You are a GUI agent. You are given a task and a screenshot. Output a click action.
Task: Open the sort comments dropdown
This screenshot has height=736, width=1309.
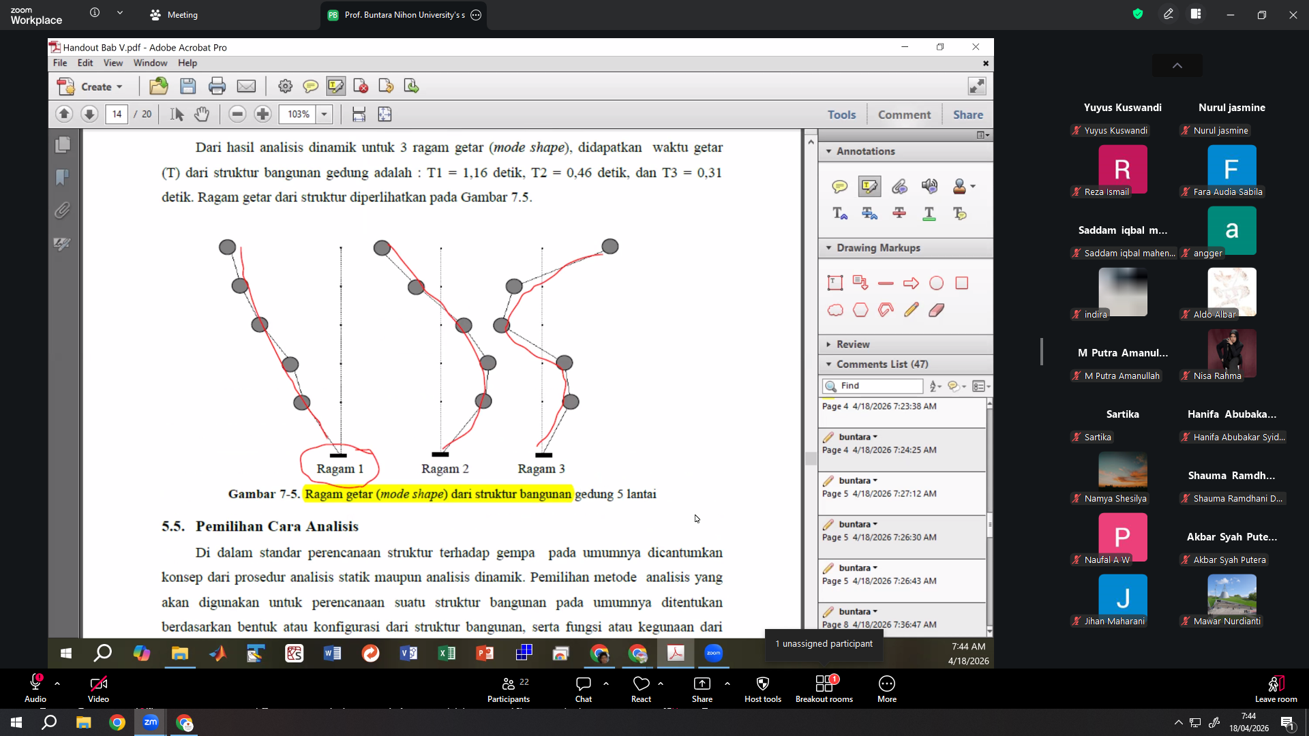click(935, 386)
